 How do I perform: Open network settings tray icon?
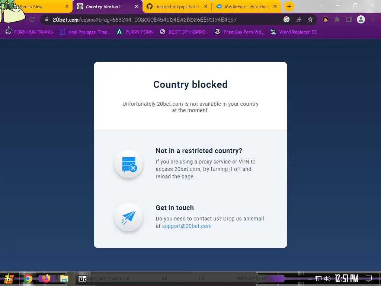(x=318, y=279)
